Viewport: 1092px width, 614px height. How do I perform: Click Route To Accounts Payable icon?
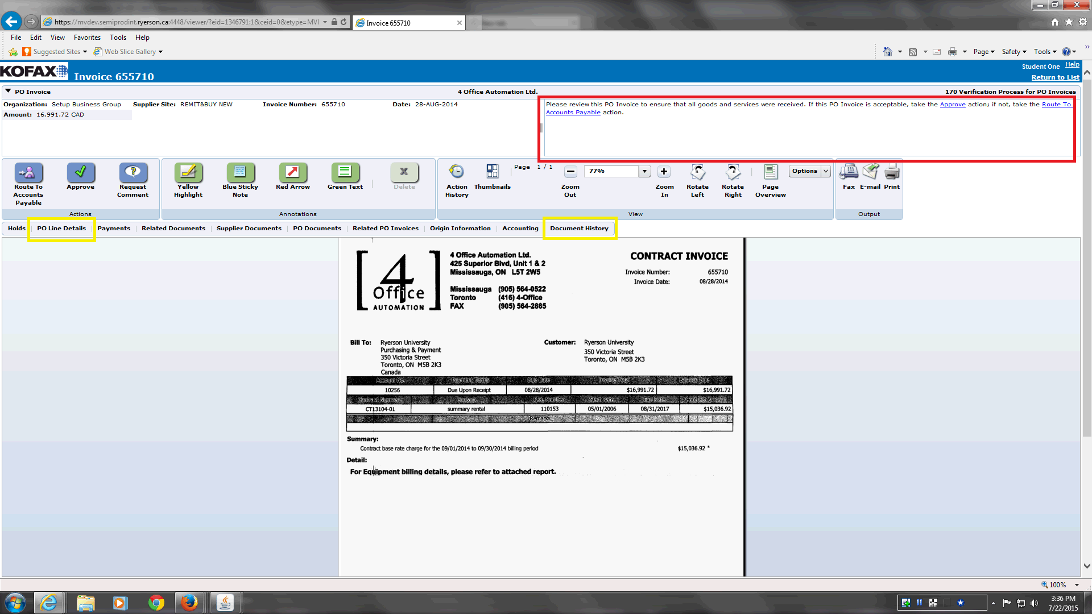point(28,172)
